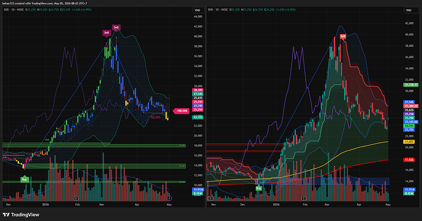Click the blue 25,125.00 price label on right chart
Viewport: 422px width, 221px height.
411,122
